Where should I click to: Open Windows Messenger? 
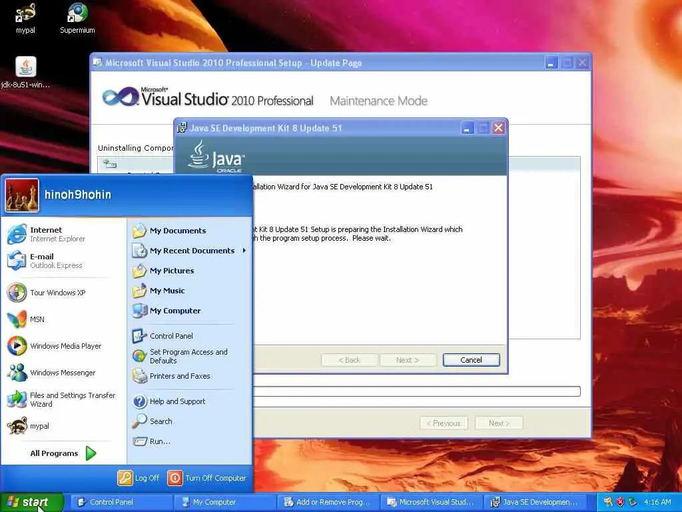tap(63, 372)
